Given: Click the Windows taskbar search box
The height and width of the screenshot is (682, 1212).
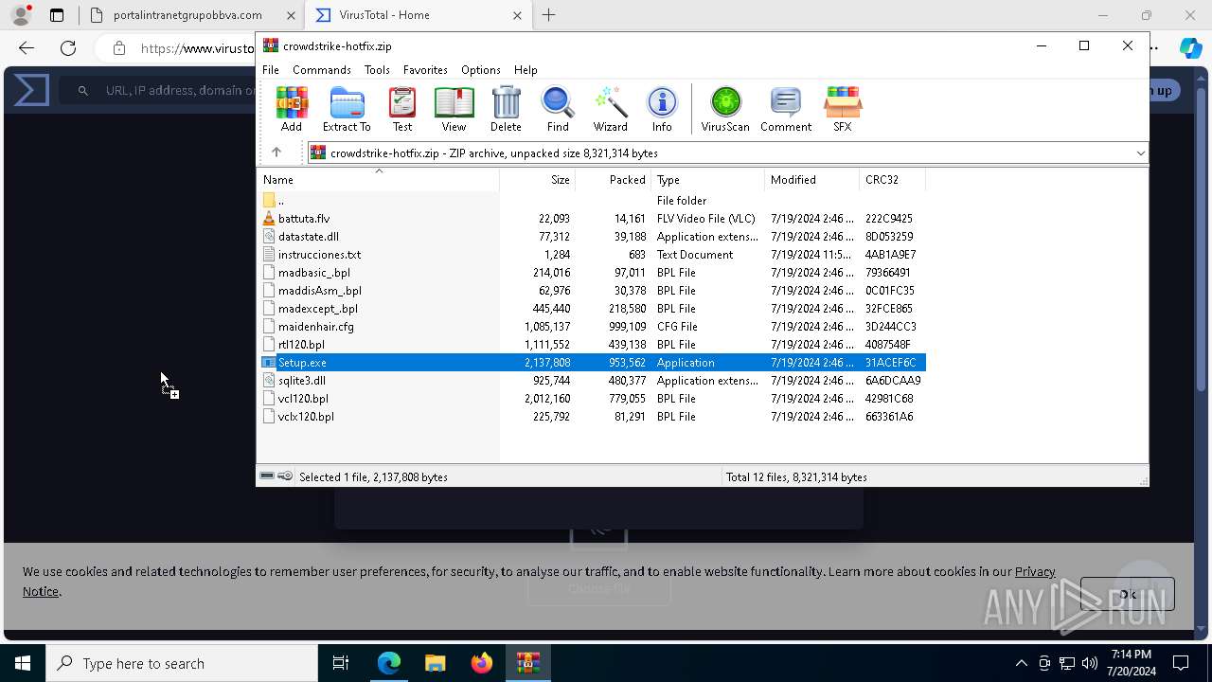Looking at the screenshot, I should 182,663.
